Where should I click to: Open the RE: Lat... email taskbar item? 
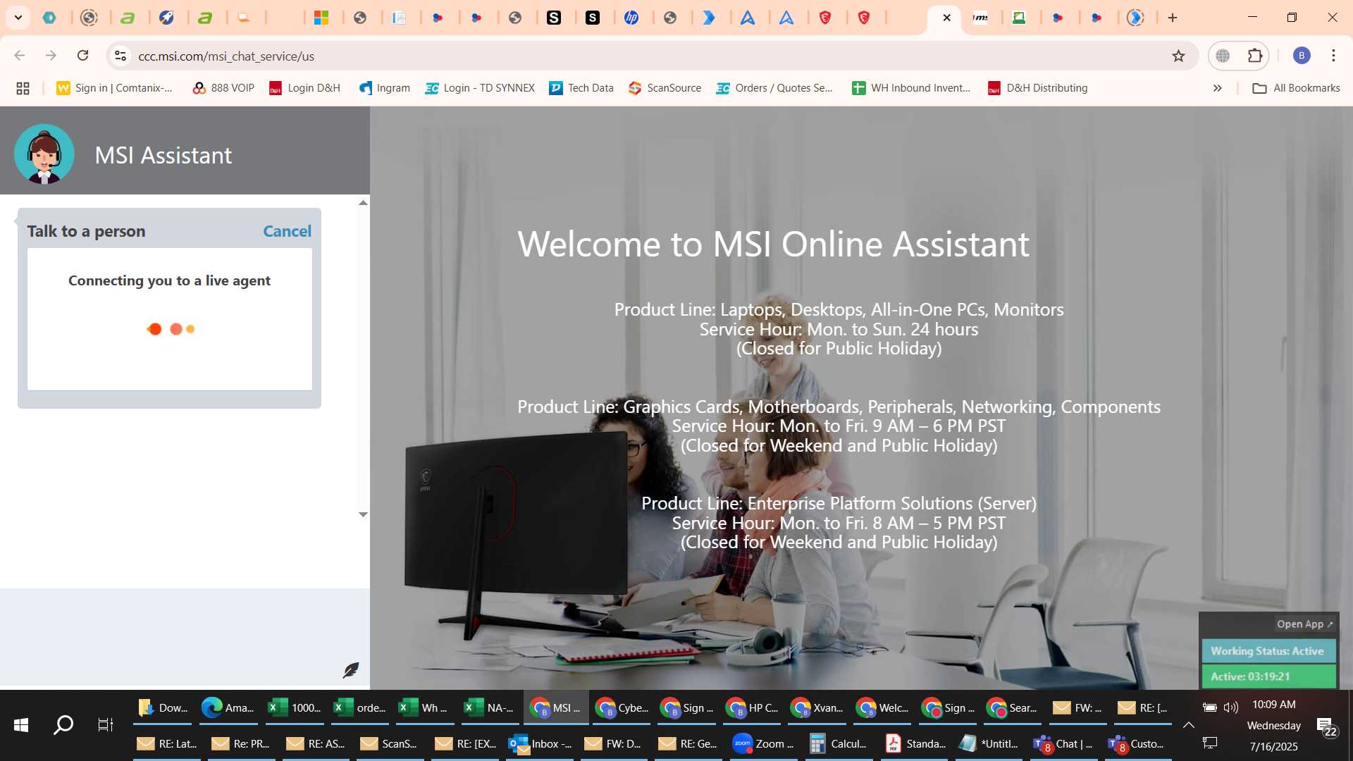click(x=167, y=744)
